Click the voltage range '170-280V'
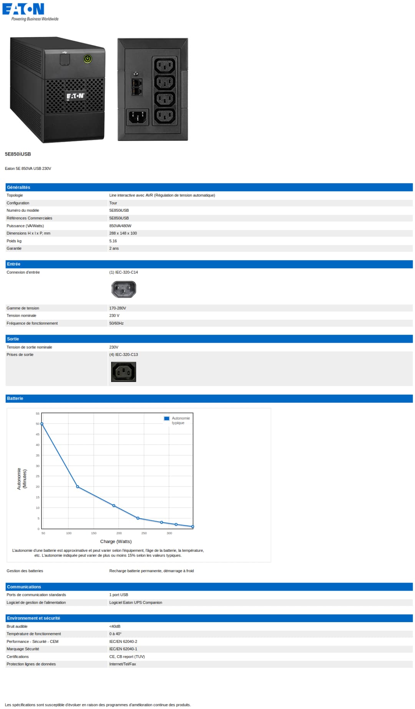415x709 pixels. tap(118, 308)
